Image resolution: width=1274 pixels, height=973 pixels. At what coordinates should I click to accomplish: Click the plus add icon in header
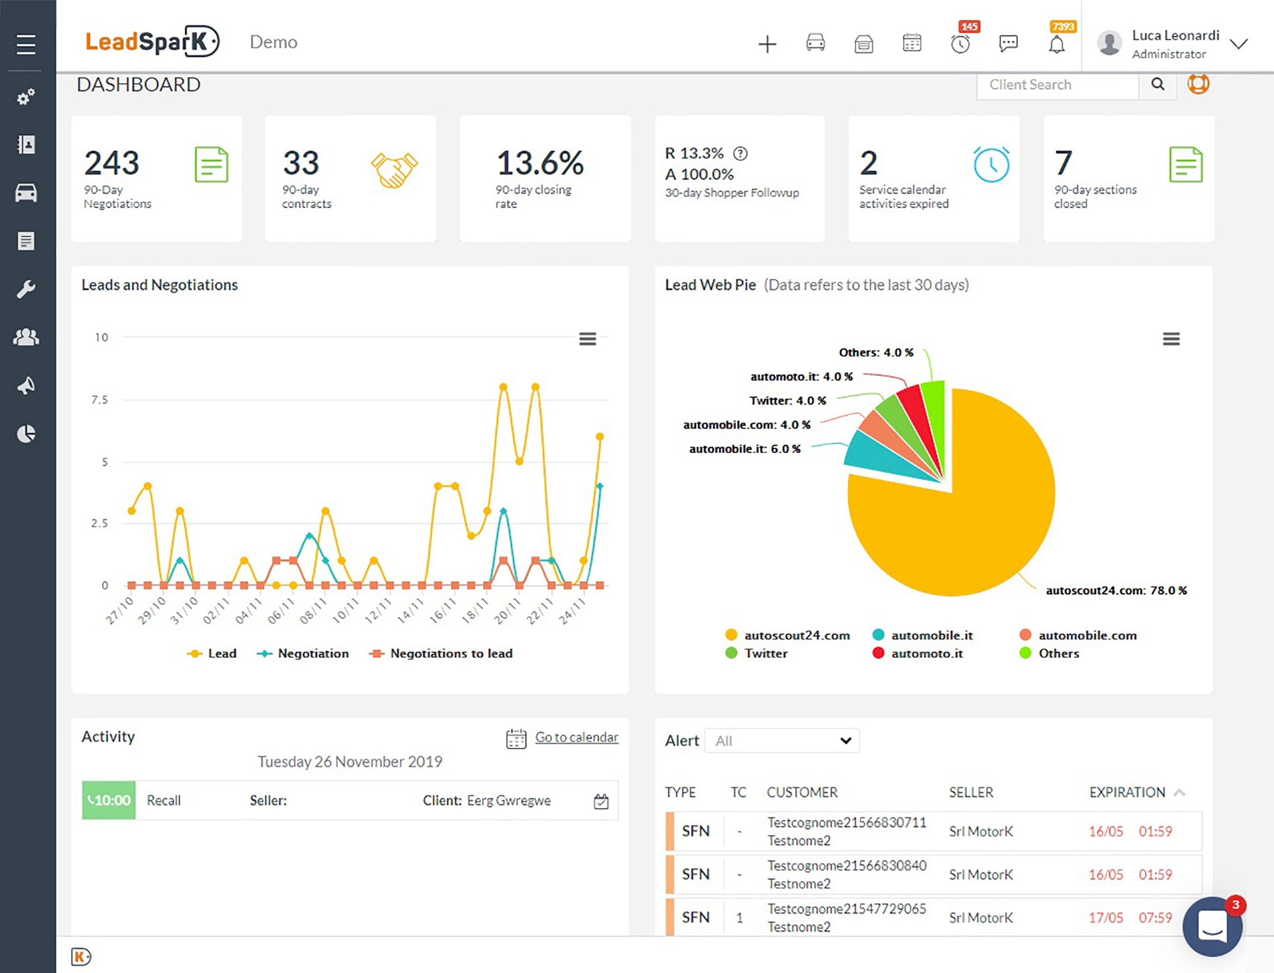[767, 44]
